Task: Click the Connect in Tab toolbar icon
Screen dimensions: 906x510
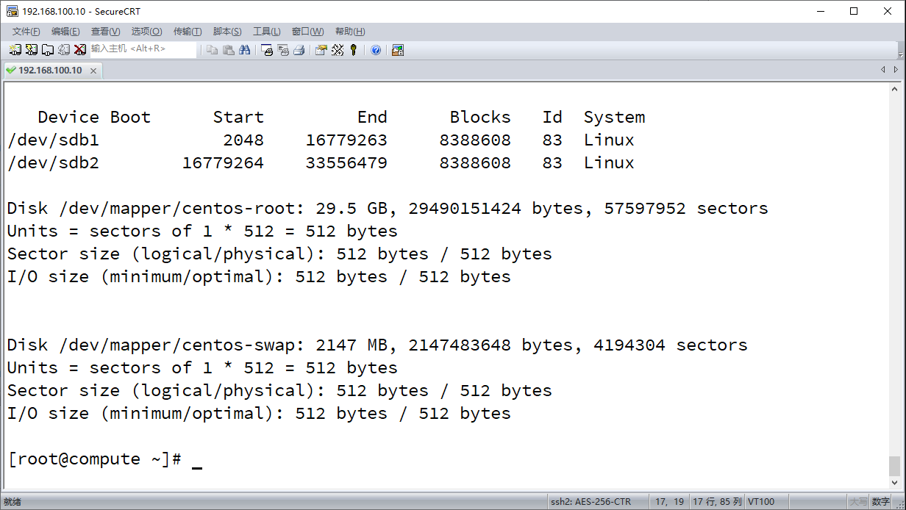Action: (48, 50)
